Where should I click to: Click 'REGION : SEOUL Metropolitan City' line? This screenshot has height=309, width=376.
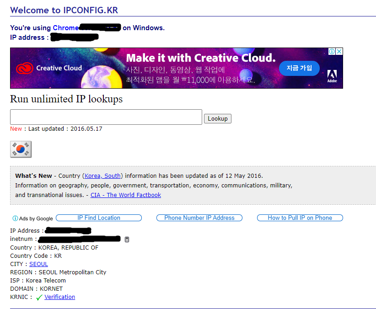(58, 272)
